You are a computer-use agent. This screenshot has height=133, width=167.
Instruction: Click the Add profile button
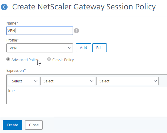click(83, 48)
